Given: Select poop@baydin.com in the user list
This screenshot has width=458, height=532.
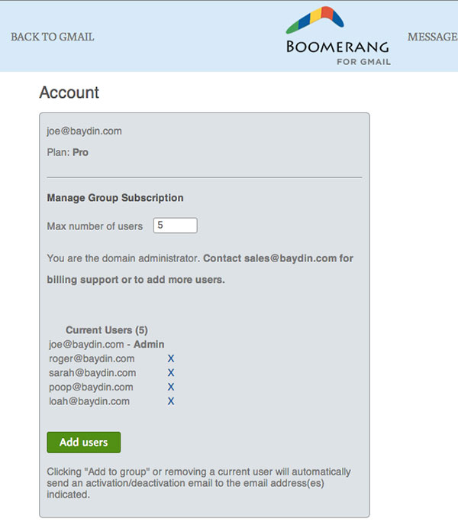Looking at the screenshot, I should point(90,388).
